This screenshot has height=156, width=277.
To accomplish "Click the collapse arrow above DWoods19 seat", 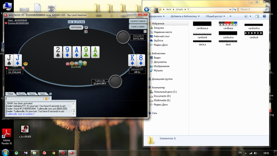I will coord(145,31).
